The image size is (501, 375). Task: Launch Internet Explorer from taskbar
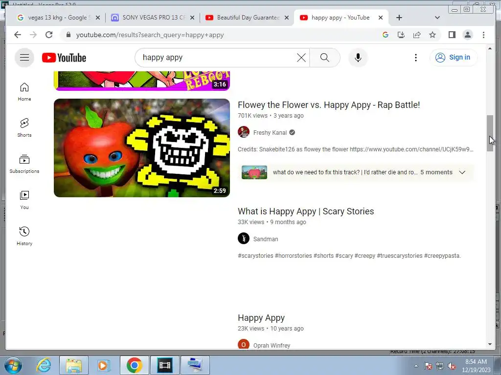[x=44, y=365]
